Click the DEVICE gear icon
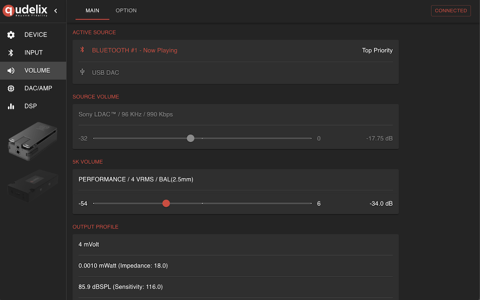The height and width of the screenshot is (300, 480). pyautogui.click(x=11, y=35)
